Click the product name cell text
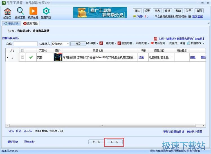This screenshot has height=154, width=211. click(x=99, y=57)
